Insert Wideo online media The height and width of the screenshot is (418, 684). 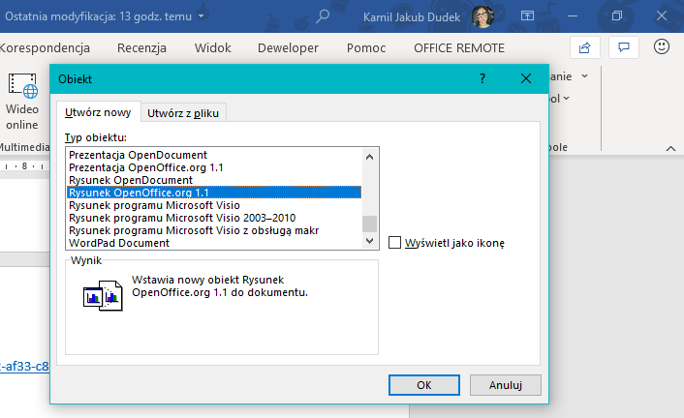click(x=22, y=102)
